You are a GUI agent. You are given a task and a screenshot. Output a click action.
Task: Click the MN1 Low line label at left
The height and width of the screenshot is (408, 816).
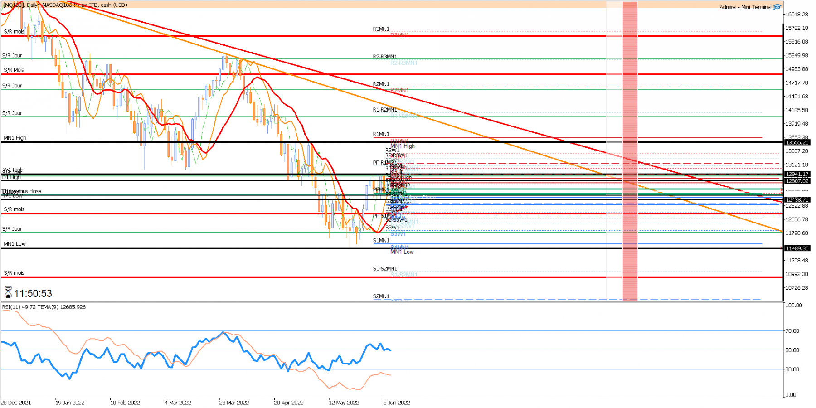pos(15,244)
